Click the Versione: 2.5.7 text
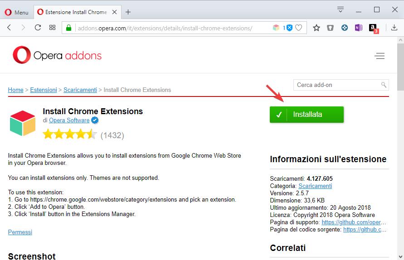Image resolution: width=404 pixels, height=260 pixels. coord(289,193)
